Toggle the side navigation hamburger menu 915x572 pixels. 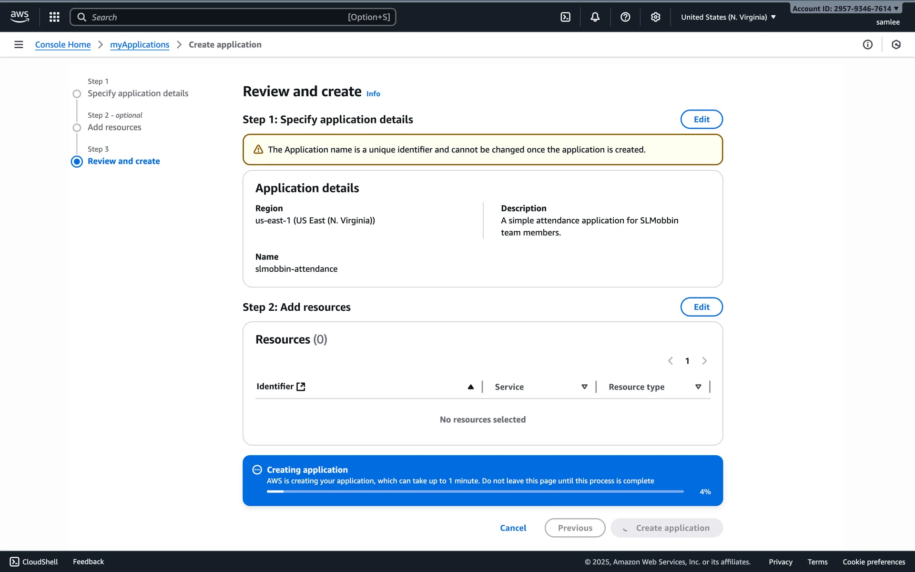[x=19, y=44]
